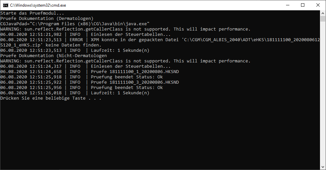The width and height of the screenshot is (326, 170).
Task: Click 'Pruefe 181111100_3_20200806.HKSND' text
Action: (x=135, y=82)
